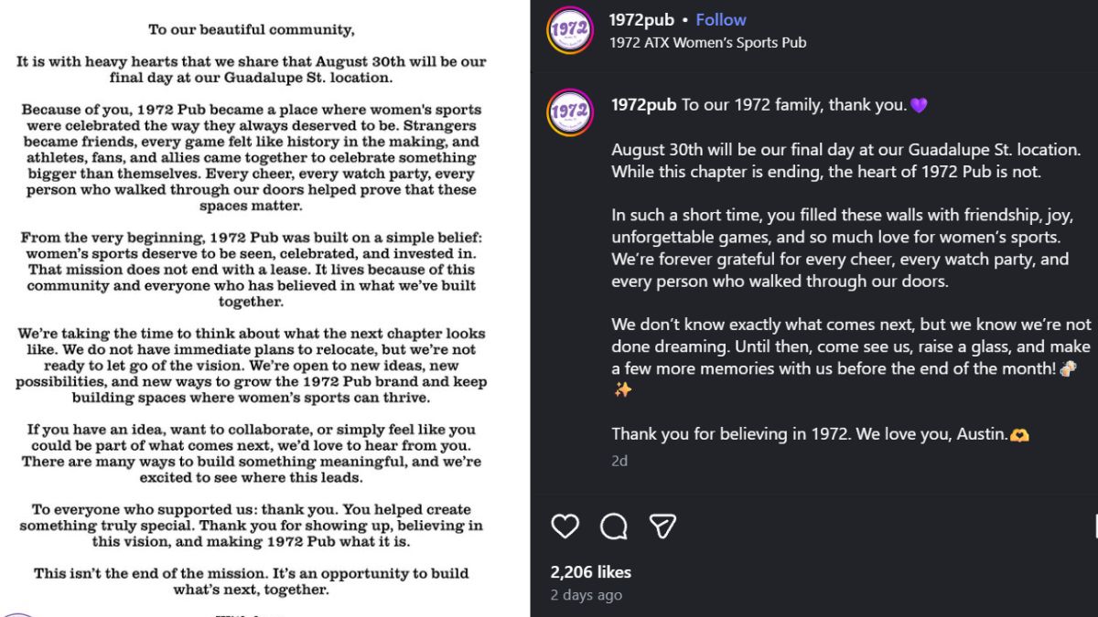
Task: Click the partially visible logo below the letter
Action: [x=18, y=614]
